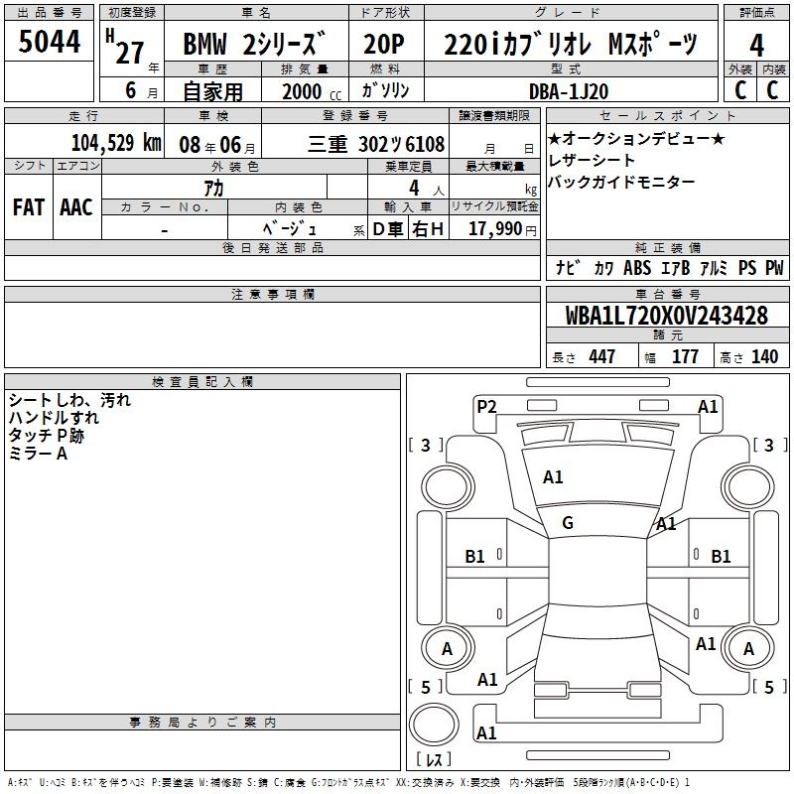Click the inspector note ハンドルすれ
Screen dimensions: 794x794
pos(54,418)
